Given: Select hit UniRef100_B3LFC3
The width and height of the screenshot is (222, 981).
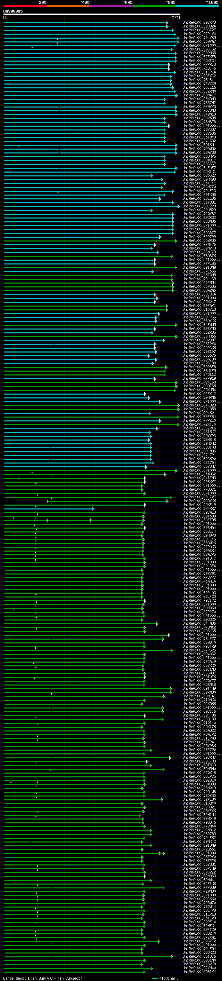Looking at the screenshot, I should (x=199, y=597).
